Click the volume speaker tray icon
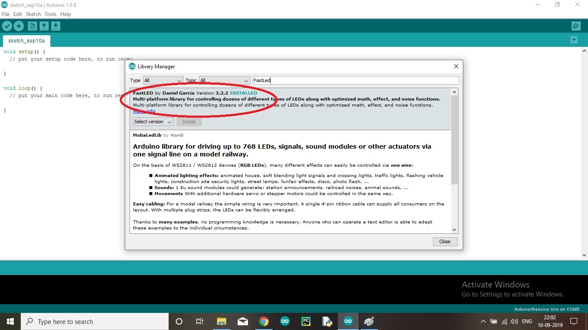 click(514, 321)
